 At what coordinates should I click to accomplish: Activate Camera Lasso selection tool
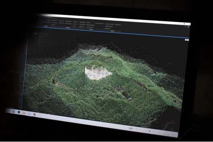click(x=68, y=23)
